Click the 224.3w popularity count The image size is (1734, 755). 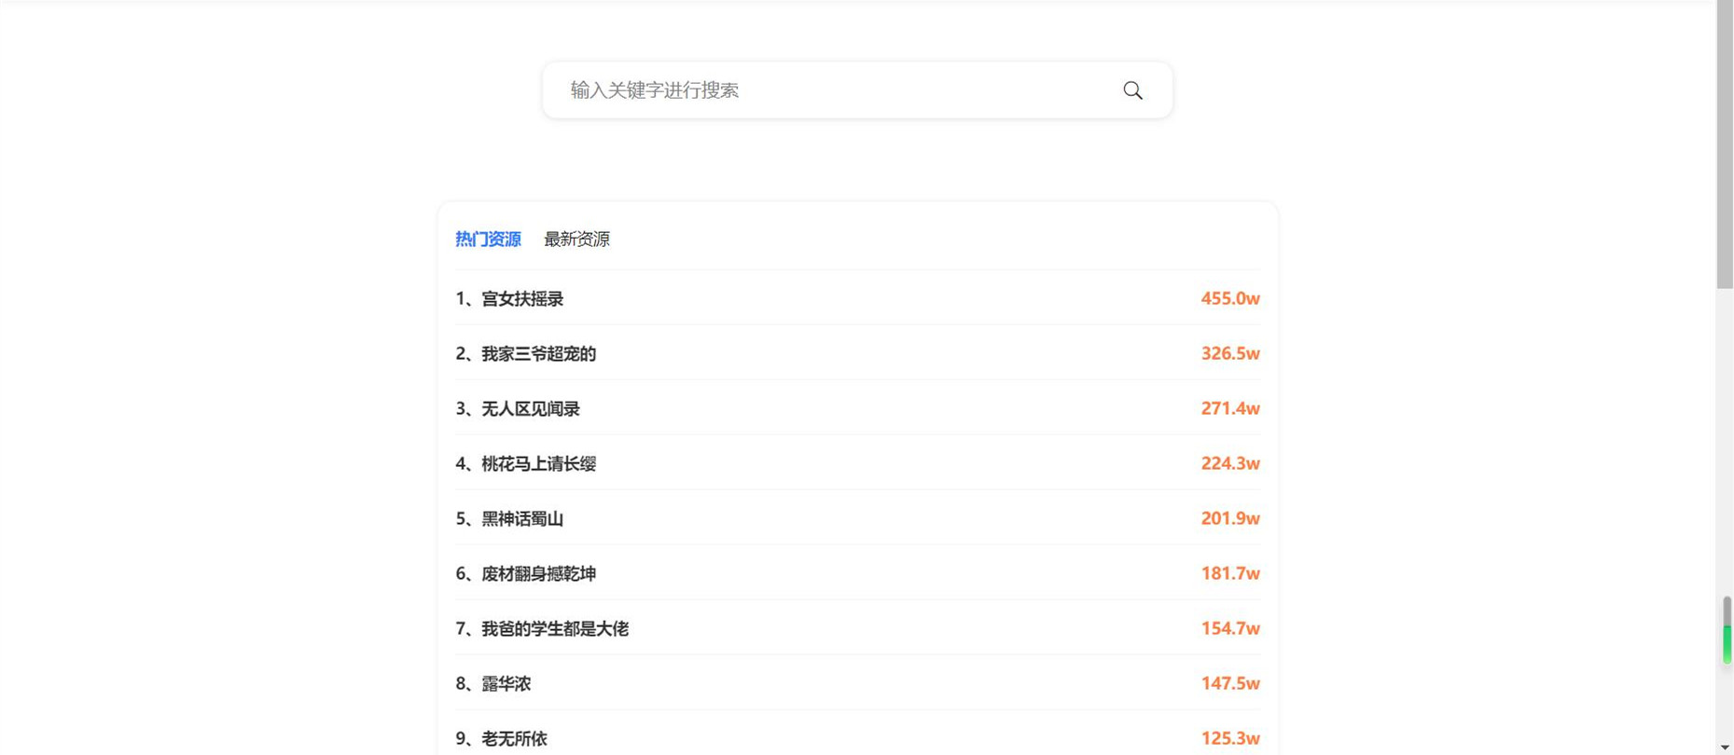(1230, 463)
